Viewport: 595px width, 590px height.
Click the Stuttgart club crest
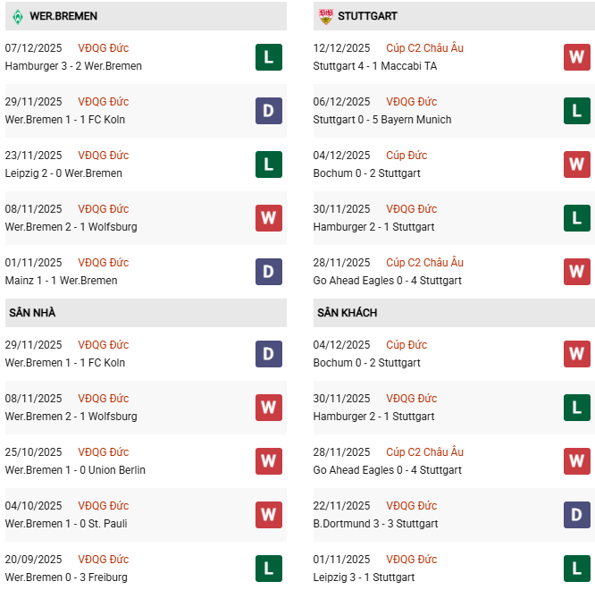coord(325,16)
